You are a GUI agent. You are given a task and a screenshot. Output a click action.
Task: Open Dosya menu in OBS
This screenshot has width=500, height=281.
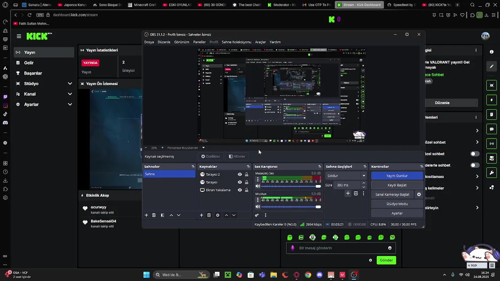pyautogui.click(x=149, y=42)
